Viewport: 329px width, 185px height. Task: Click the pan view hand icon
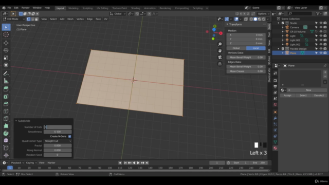[x=220, y=50]
